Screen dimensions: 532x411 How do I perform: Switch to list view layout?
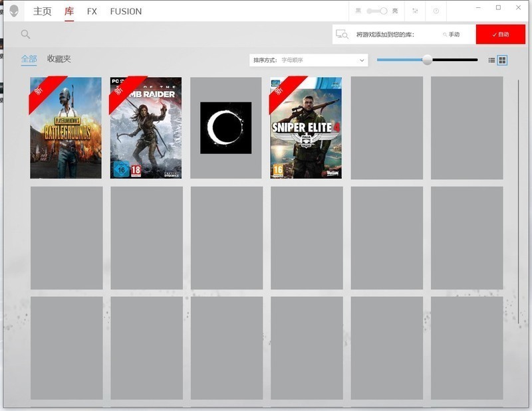[491, 60]
